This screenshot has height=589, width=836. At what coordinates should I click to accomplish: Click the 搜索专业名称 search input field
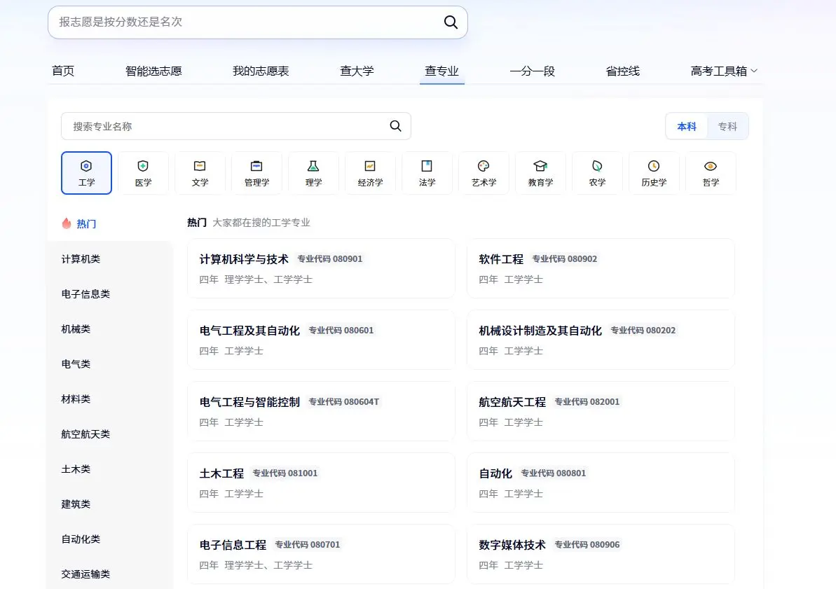224,126
